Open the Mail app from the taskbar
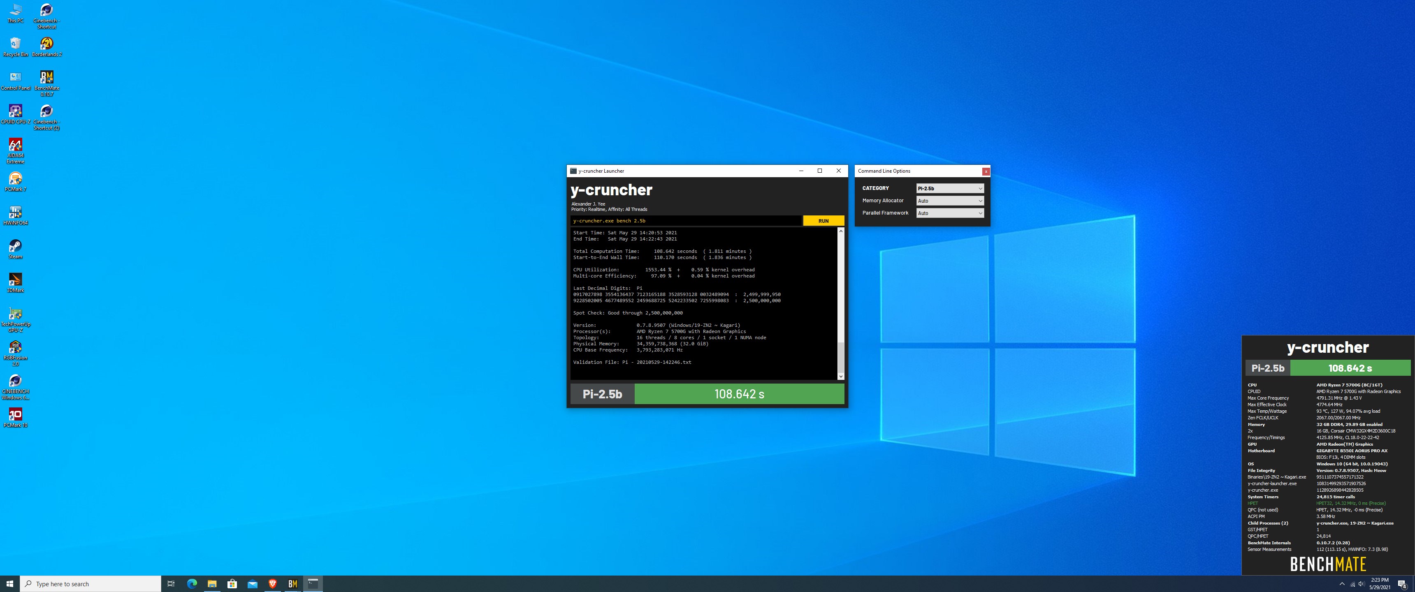Image resolution: width=1415 pixels, height=592 pixels. [252, 584]
